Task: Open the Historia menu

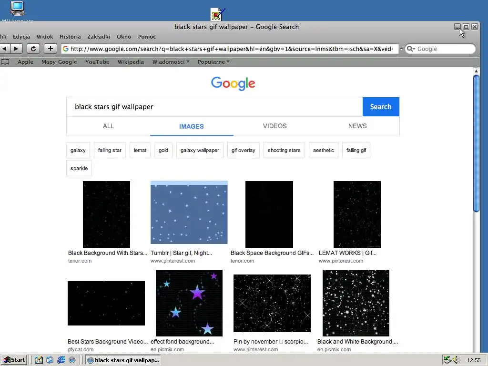Action: click(70, 37)
